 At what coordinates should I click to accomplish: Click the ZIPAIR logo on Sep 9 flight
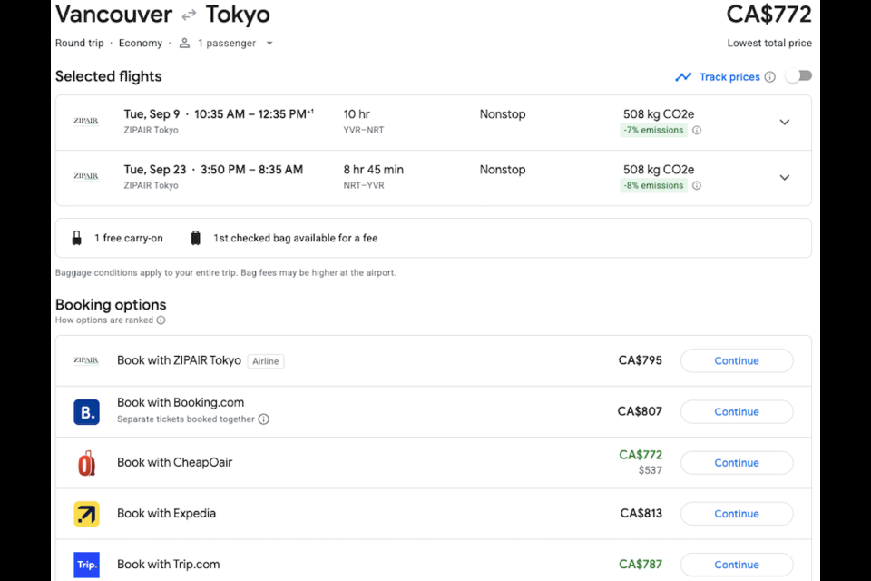(x=86, y=121)
